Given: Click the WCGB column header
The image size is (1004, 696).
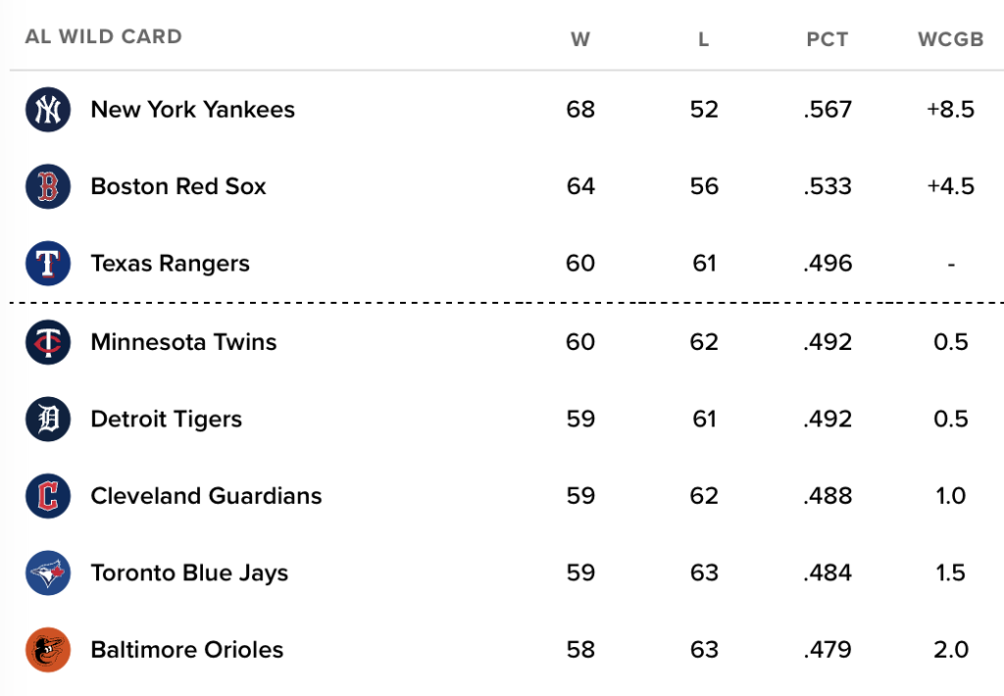Looking at the screenshot, I should click(x=951, y=39).
